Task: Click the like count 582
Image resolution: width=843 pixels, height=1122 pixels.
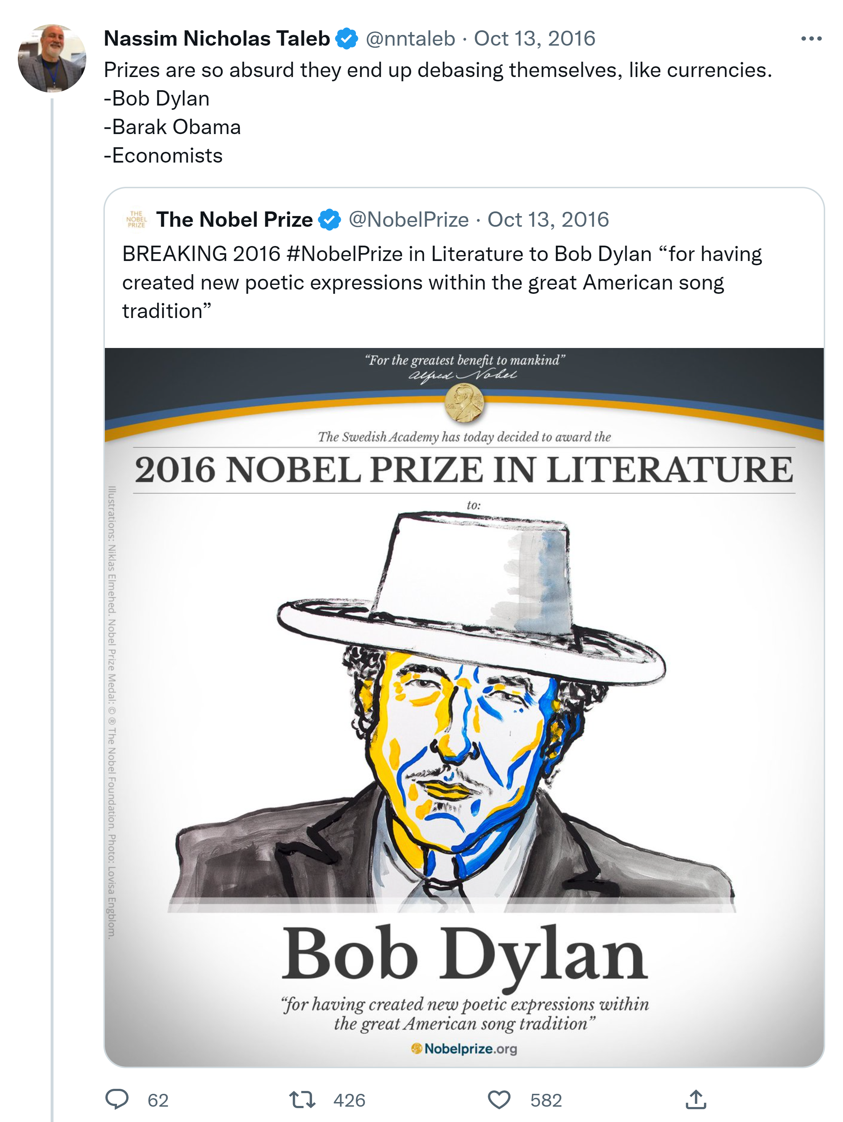Action: pos(546,1100)
